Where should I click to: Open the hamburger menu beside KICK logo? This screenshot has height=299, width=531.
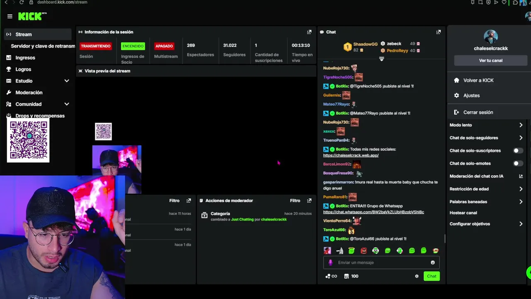(x=10, y=16)
